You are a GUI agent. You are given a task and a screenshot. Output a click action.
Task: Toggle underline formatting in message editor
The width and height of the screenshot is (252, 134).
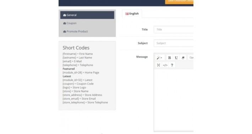(176, 58)
